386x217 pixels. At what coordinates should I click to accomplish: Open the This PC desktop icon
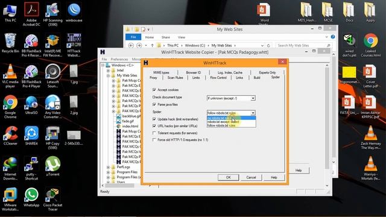click(10, 13)
